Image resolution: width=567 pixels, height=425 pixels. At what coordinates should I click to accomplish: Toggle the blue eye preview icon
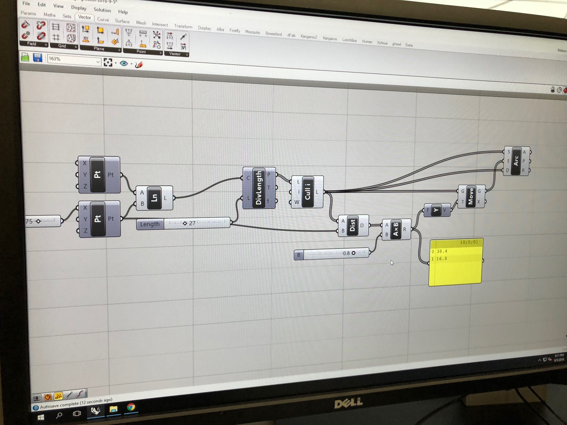click(x=123, y=63)
